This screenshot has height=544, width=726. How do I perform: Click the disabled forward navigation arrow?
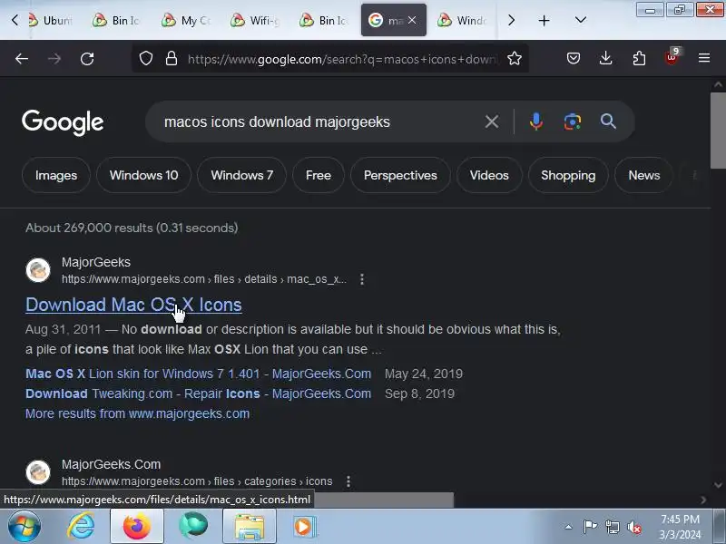pos(54,59)
